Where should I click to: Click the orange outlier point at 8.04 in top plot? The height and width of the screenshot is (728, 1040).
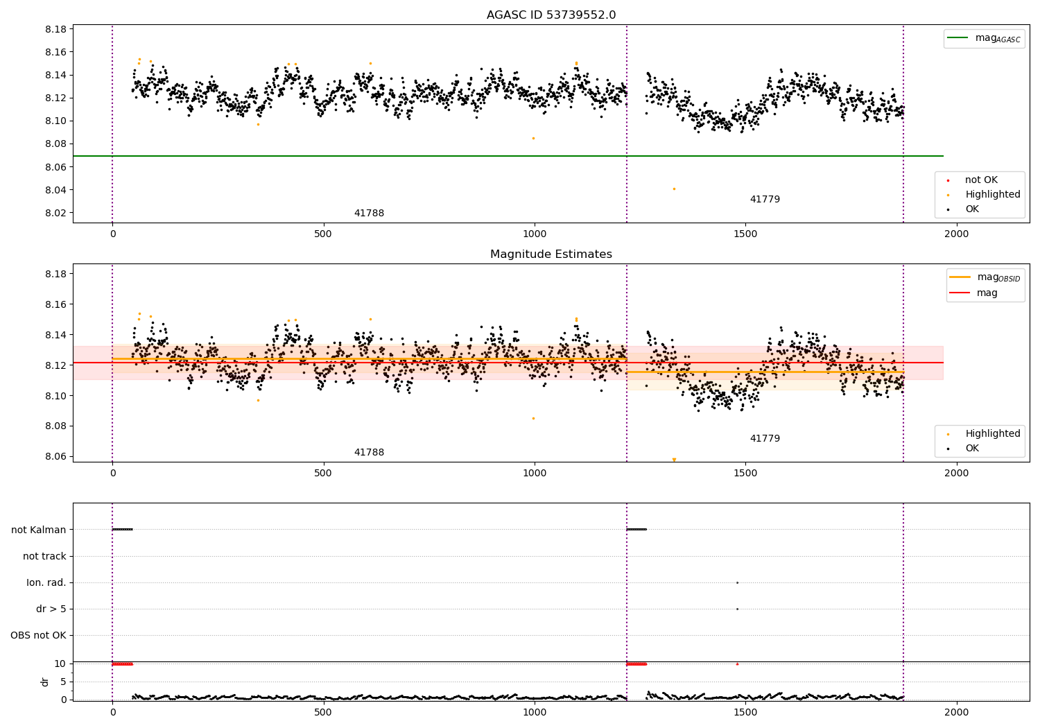(674, 189)
